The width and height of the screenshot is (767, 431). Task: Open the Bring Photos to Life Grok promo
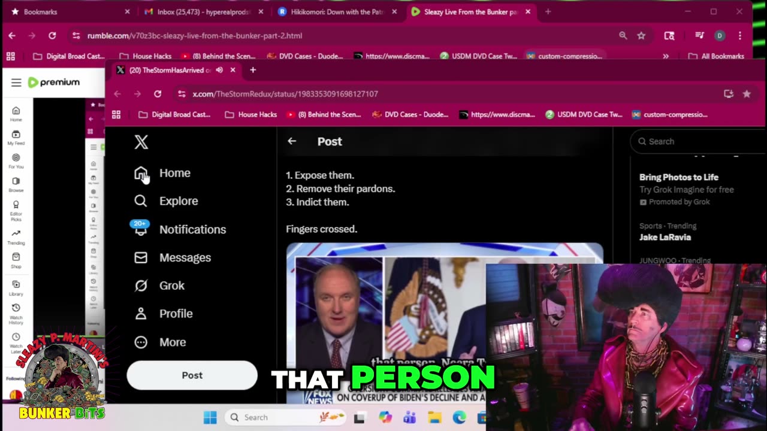[x=687, y=189]
